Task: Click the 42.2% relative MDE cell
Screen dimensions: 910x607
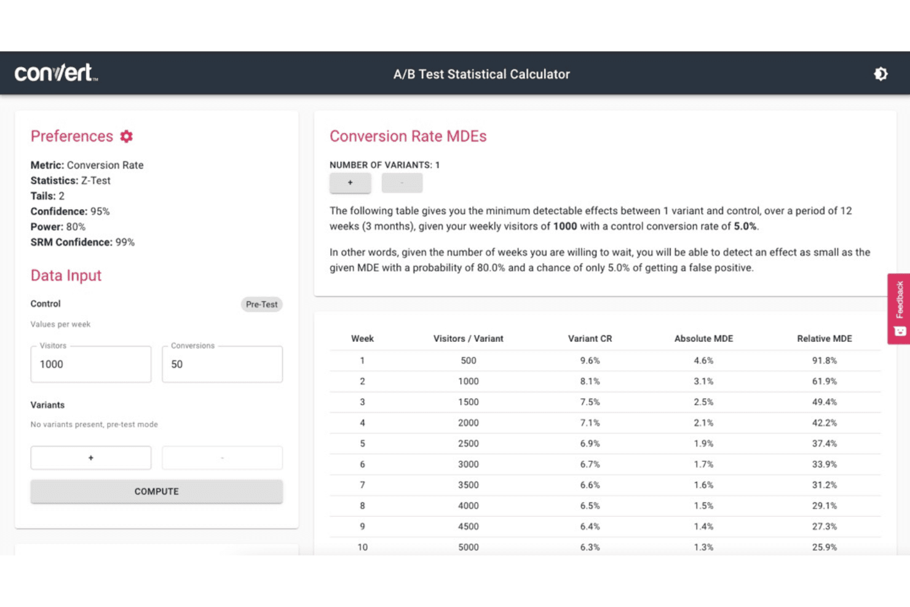Action: click(x=825, y=423)
